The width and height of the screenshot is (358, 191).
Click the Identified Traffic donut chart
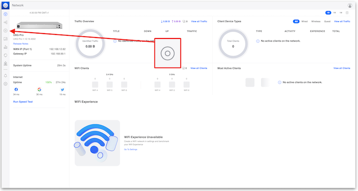90,44
